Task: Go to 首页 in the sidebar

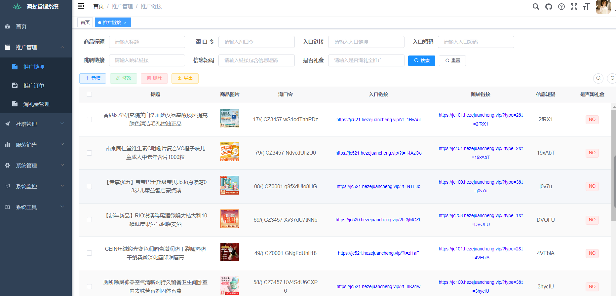Action: click(x=36, y=26)
